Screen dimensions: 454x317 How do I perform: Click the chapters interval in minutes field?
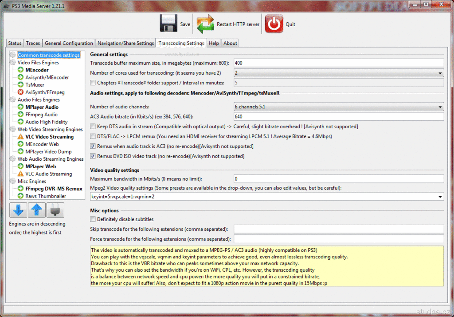[339, 83]
